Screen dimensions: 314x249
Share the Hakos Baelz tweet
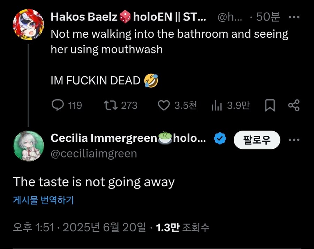click(294, 105)
